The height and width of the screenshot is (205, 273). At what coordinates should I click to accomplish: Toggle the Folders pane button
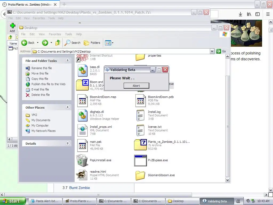click(92, 43)
